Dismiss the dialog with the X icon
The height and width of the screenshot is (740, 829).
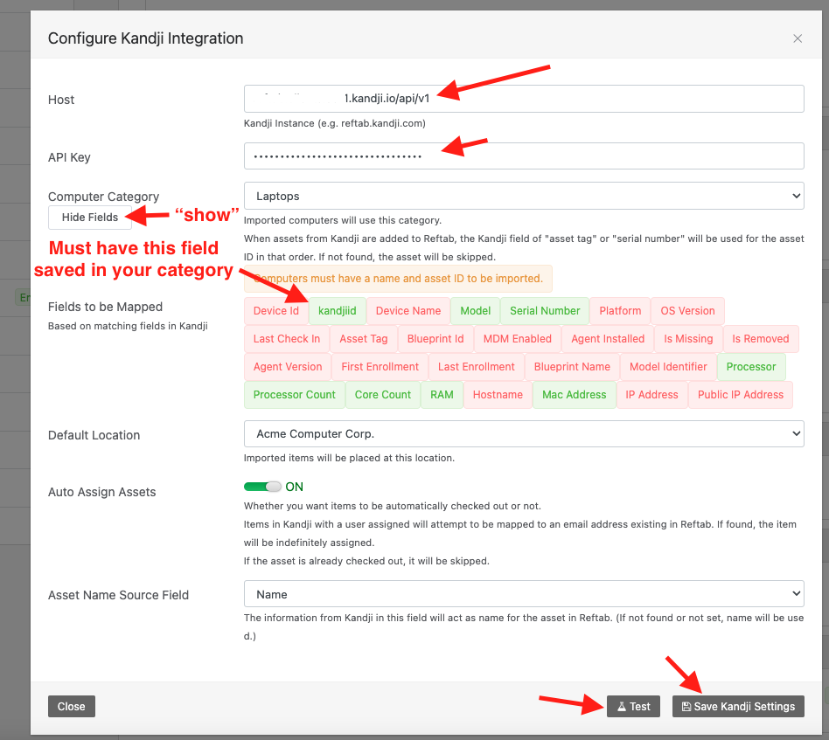[797, 38]
